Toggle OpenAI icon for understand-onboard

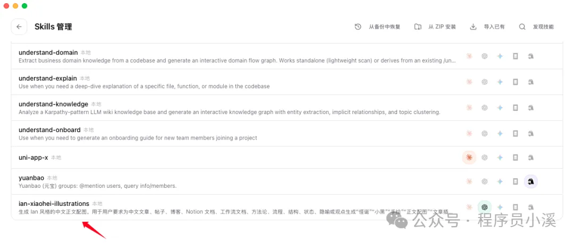pyautogui.click(x=485, y=134)
